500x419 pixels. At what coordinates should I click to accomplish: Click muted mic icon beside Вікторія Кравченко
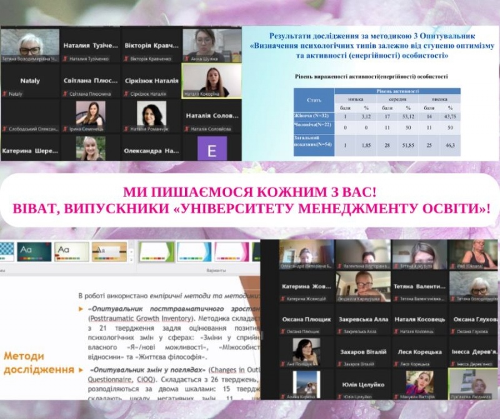[x=125, y=59]
